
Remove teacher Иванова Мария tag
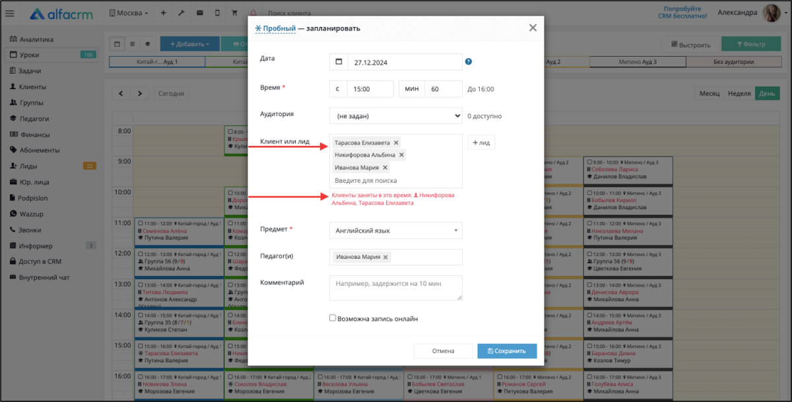386,257
